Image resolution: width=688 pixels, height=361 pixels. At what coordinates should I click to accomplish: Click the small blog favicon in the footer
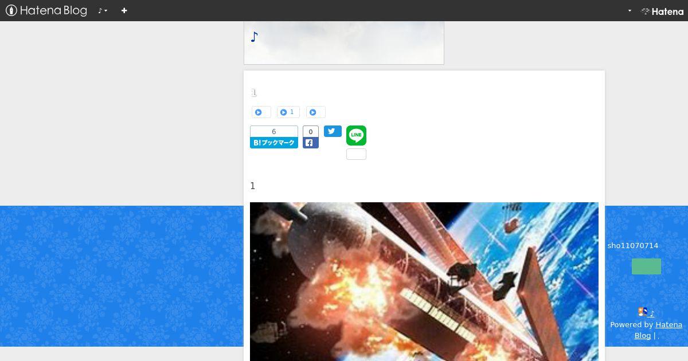643,312
